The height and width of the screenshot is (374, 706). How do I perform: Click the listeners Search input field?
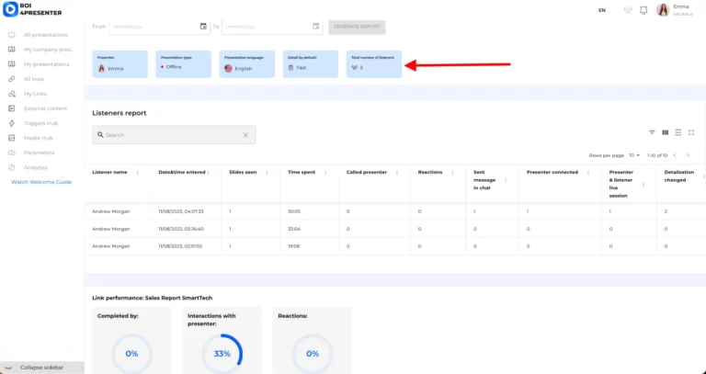[x=170, y=135]
